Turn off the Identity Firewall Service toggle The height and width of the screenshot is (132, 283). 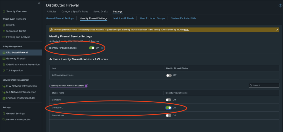tap(91, 48)
